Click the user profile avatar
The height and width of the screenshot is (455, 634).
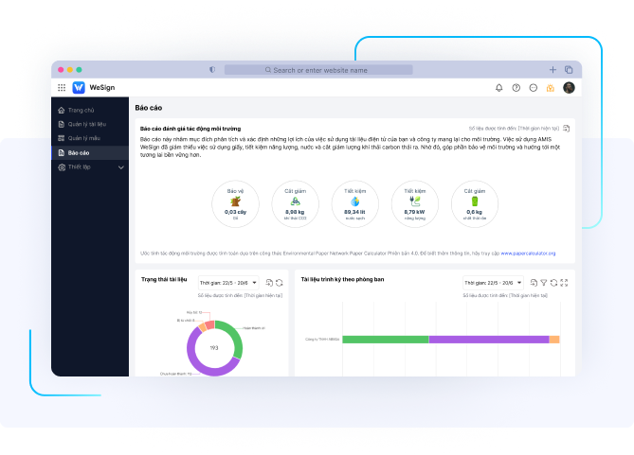(x=569, y=88)
